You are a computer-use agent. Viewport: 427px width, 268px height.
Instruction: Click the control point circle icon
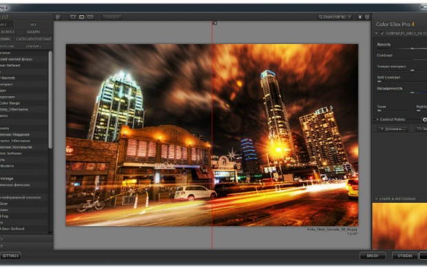pyautogui.click(x=424, y=120)
